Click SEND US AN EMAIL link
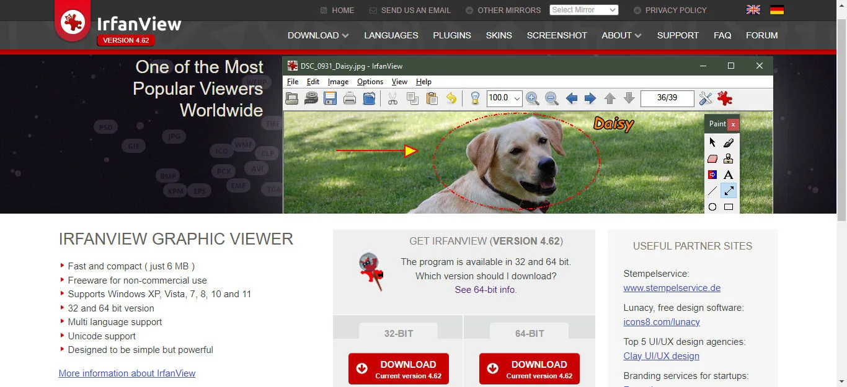Viewport: 847px width, 387px height. 416,11
